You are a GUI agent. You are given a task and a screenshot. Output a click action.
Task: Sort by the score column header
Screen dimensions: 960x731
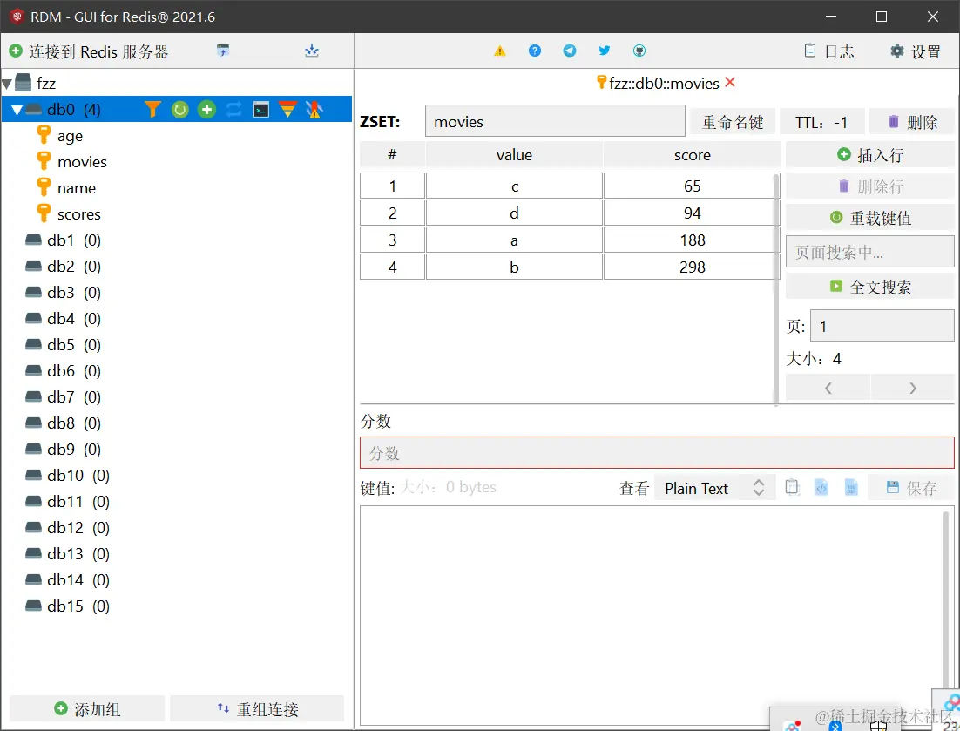pyautogui.click(x=692, y=155)
